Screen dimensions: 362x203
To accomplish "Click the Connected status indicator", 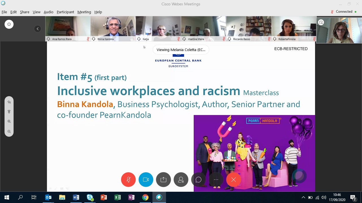I will 344,12.
